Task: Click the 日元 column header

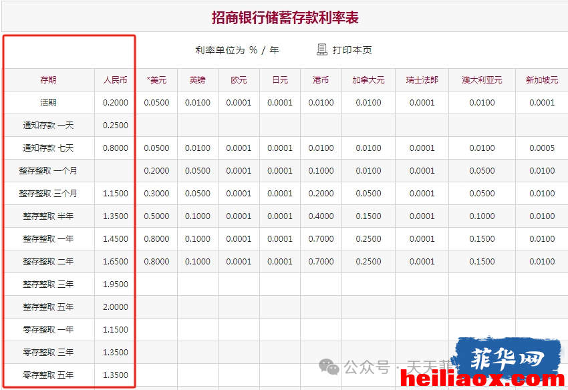Action: (x=280, y=79)
